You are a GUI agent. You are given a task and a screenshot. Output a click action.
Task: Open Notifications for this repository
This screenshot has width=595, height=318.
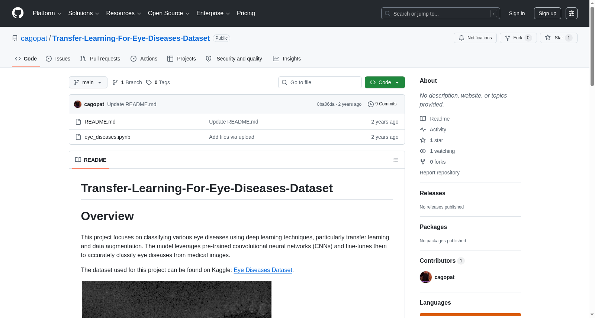tap(475, 38)
